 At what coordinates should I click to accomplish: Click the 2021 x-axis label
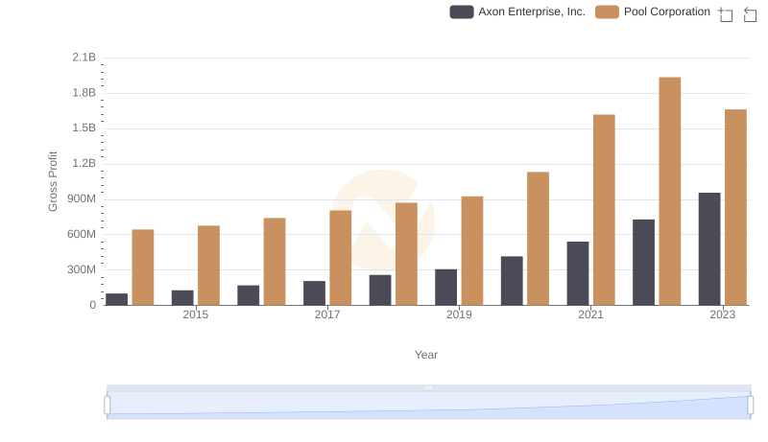[590, 314]
